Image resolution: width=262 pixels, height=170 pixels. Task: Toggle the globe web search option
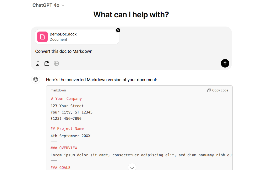tap(56, 63)
